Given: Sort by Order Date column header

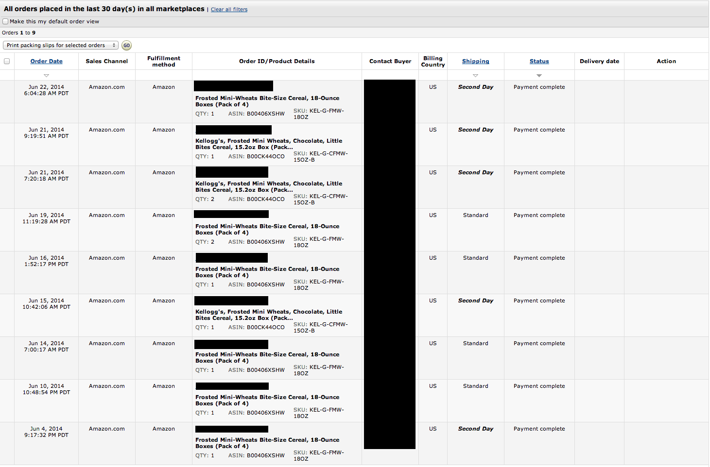Looking at the screenshot, I should pyautogui.click(x=47, y=61).
